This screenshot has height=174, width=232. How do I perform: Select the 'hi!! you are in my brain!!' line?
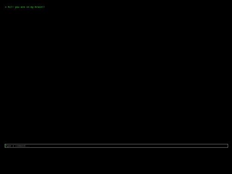(x=25, y=7)
